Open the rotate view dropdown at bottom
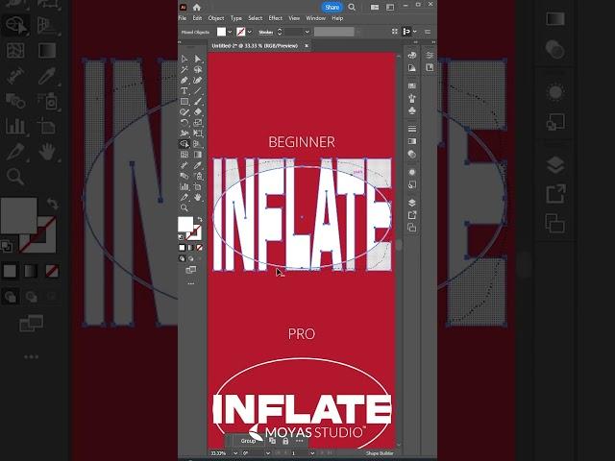 (267, 453)
